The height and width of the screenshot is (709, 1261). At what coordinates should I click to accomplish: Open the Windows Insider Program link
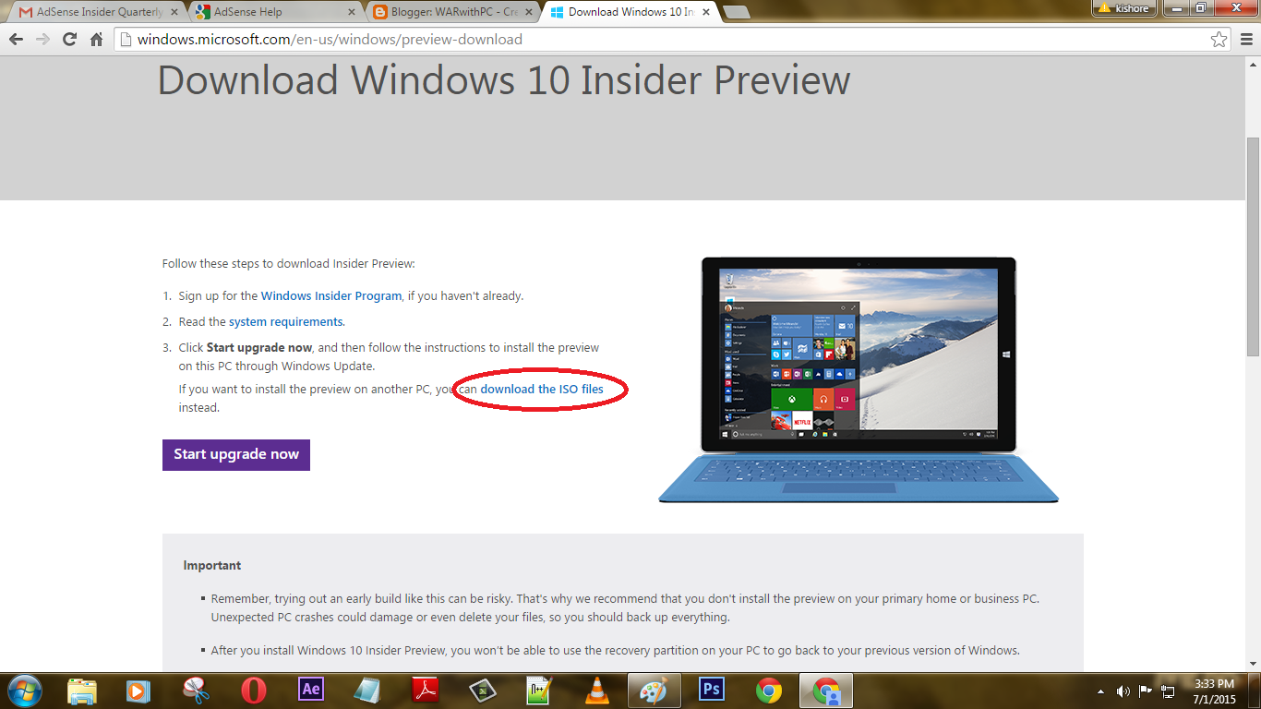click(331, 296)
